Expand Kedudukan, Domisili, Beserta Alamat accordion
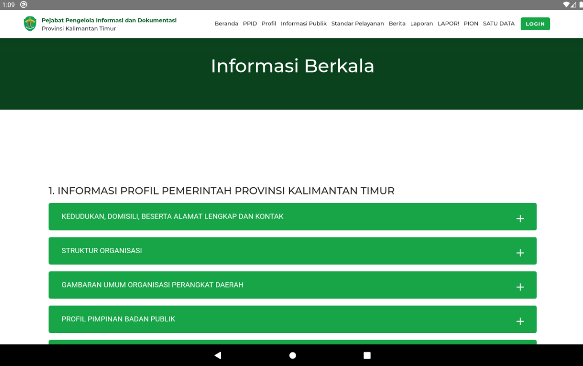This screenshot has height=366, width=583. [173, 217]
